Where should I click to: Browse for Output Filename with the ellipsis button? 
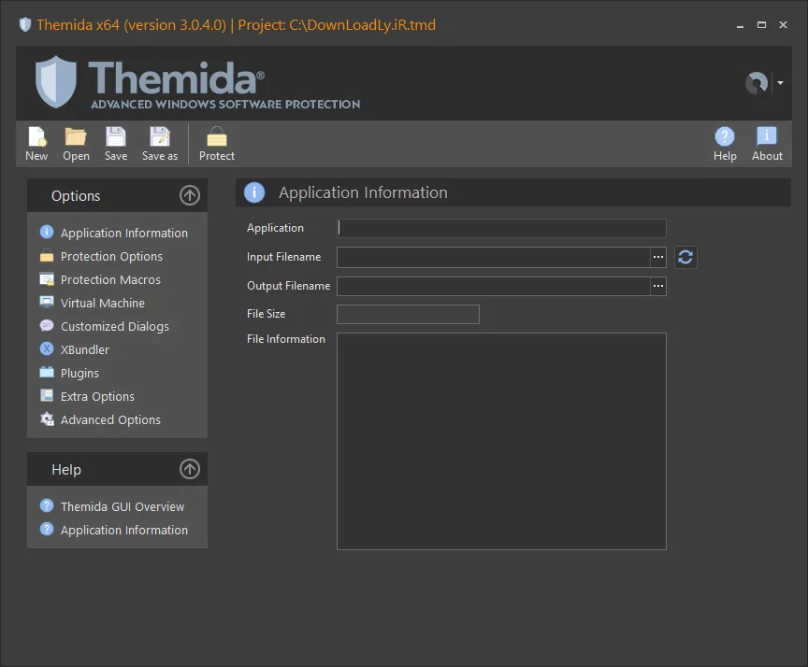(658, 286)
